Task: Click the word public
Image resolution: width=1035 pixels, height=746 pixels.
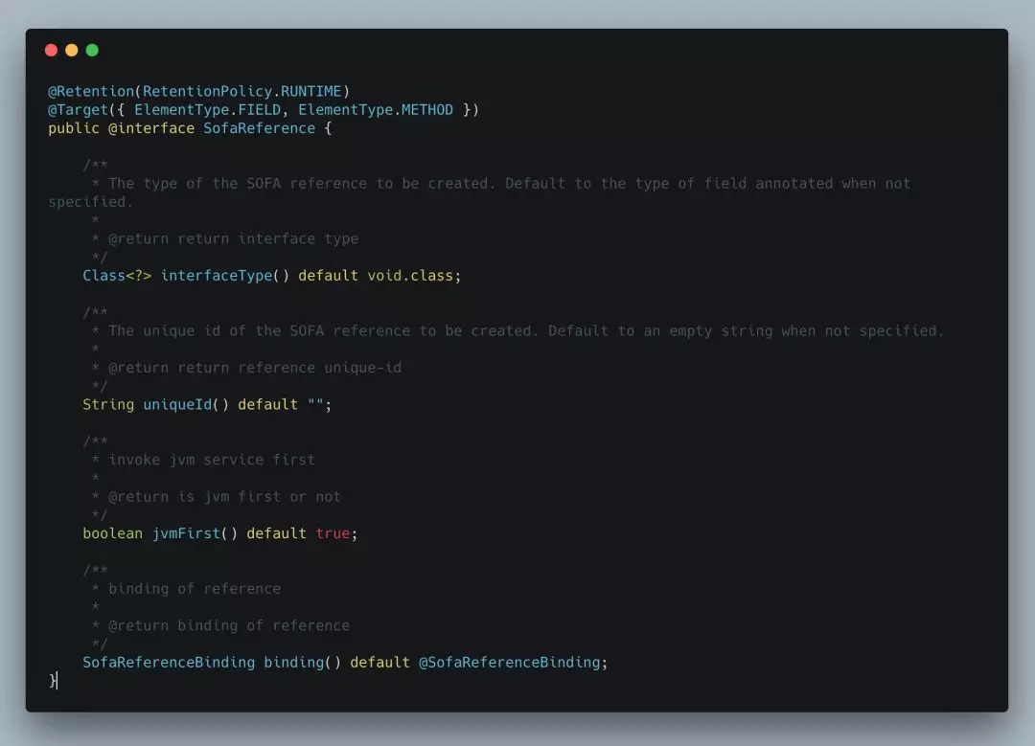Action: coord(73,128)
